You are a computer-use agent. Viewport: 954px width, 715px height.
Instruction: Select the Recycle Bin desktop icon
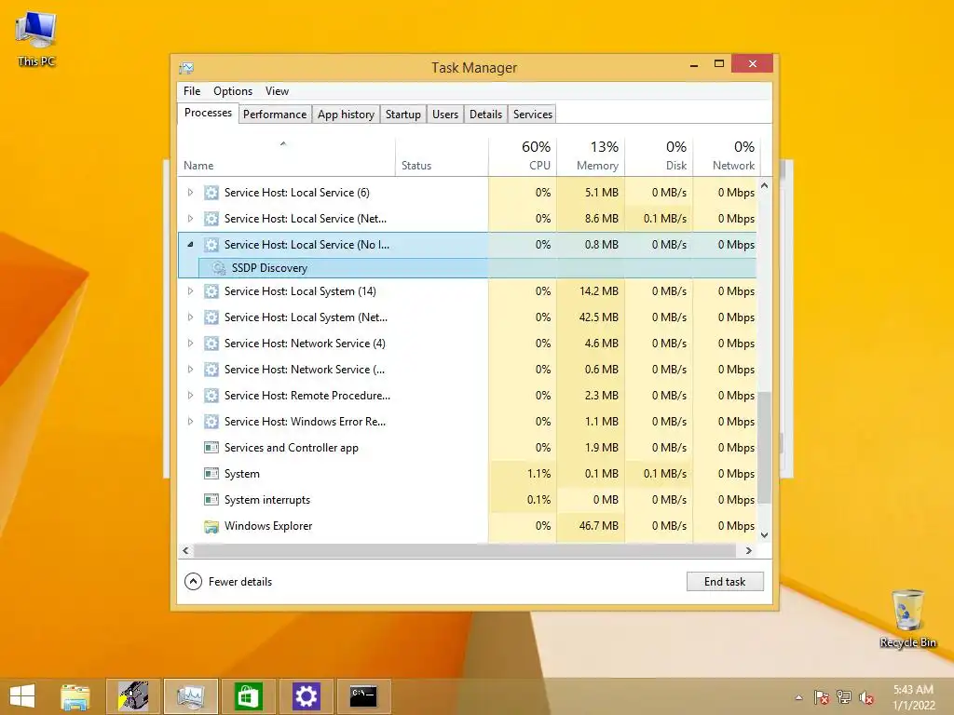coord(907,618)
